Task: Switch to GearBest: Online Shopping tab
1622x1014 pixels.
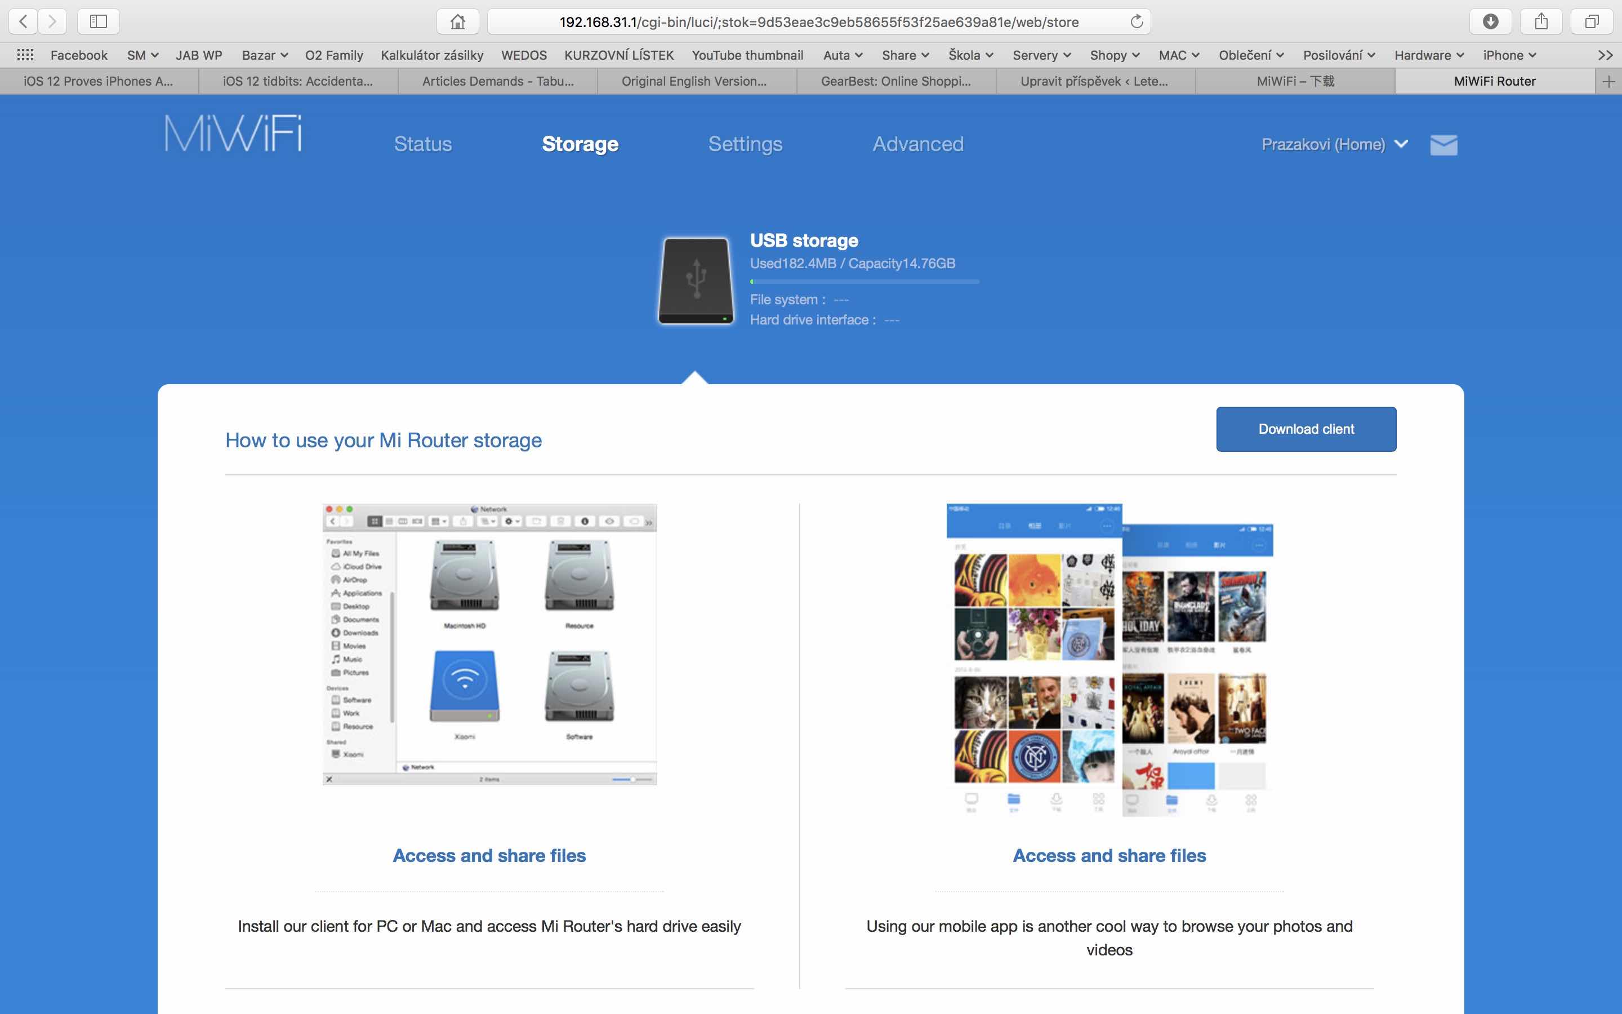Action: [x=895, y=81]
